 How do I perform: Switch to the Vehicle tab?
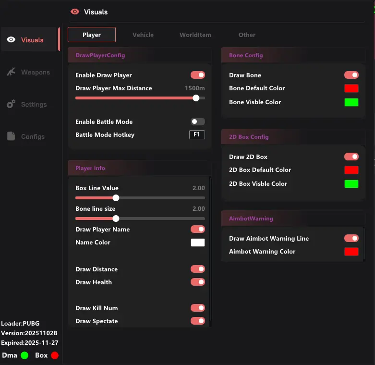click(143, 35)
